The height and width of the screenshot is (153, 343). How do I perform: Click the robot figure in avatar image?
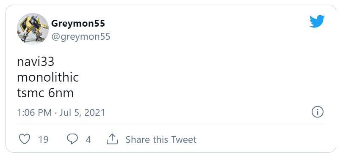click(x=33, y=28)
